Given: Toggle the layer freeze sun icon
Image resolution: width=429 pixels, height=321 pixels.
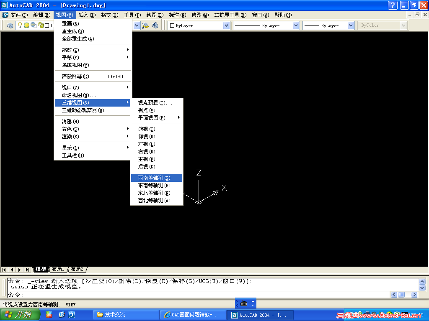Looking at the screenshot, I should click(x=26, y=25).
